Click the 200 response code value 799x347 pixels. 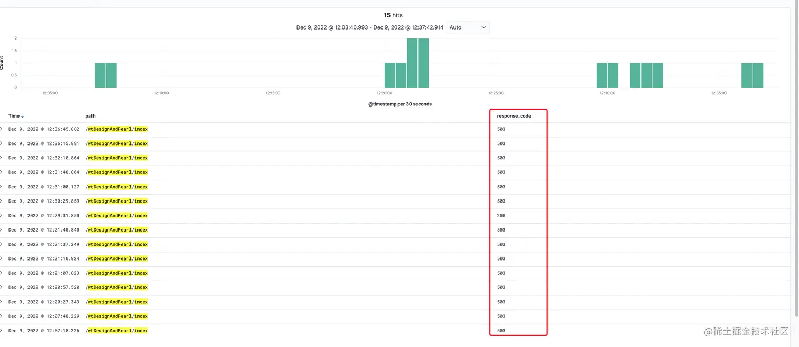click(501, 216)
